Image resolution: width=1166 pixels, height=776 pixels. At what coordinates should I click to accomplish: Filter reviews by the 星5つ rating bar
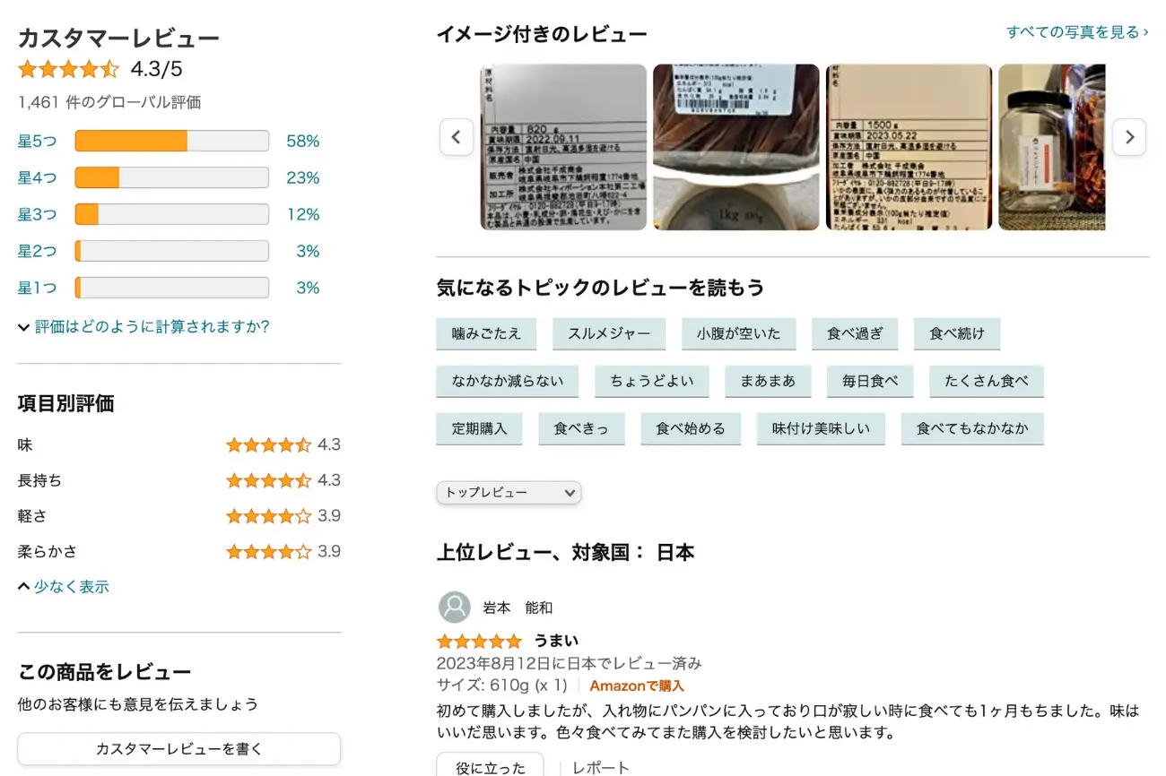point(171,142)
